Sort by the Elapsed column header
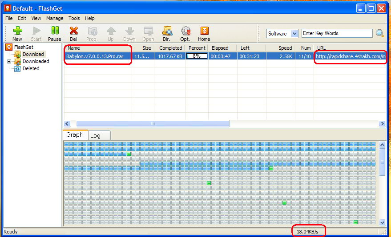This screenshot has width=391, height=237. (x=222, y=48)
